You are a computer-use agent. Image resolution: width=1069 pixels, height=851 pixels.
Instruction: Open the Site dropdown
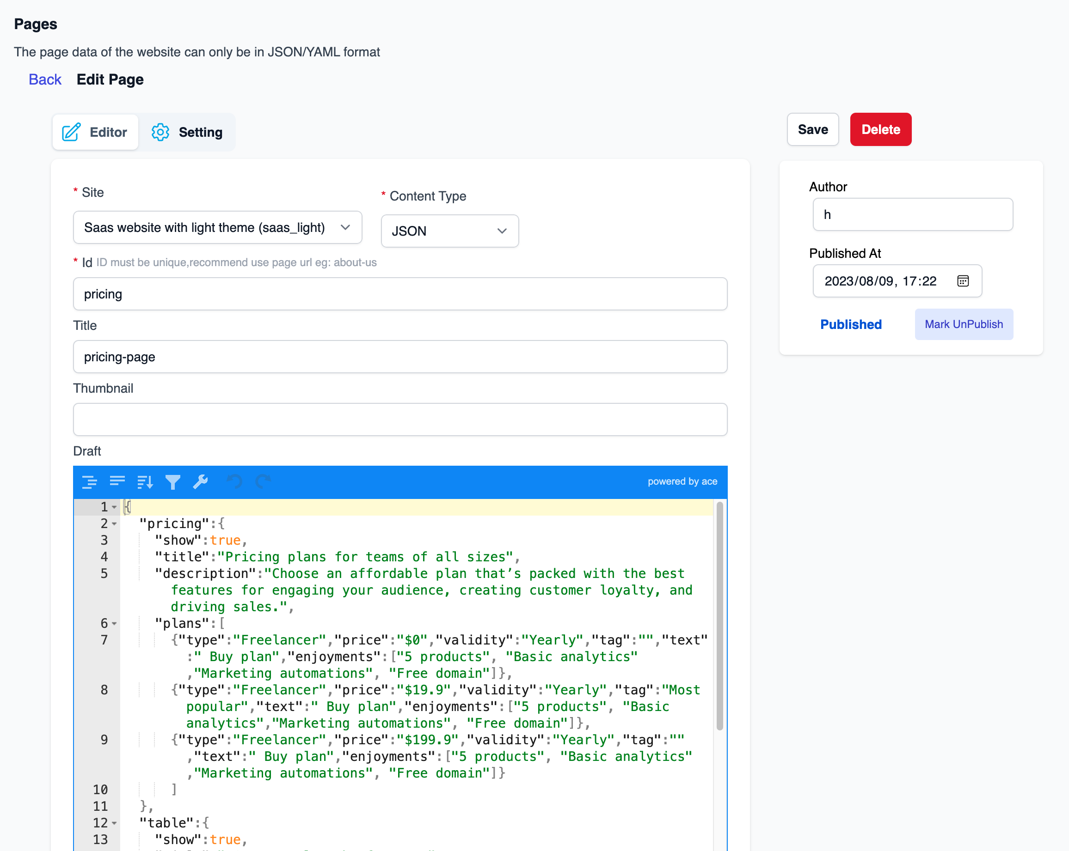coord(217,227)
